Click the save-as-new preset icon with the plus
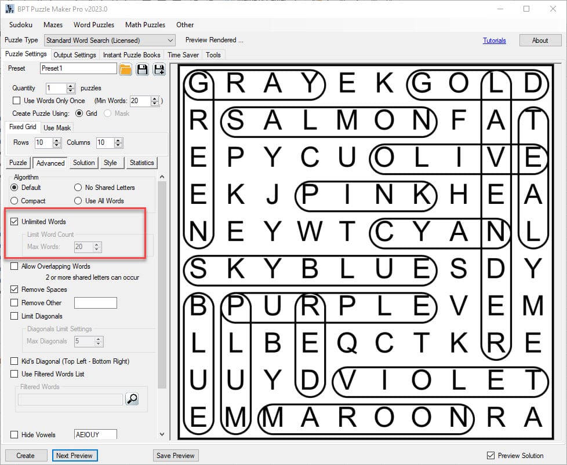Image resolution: width=567 pixels, height=465 pixels. point(158,69)
